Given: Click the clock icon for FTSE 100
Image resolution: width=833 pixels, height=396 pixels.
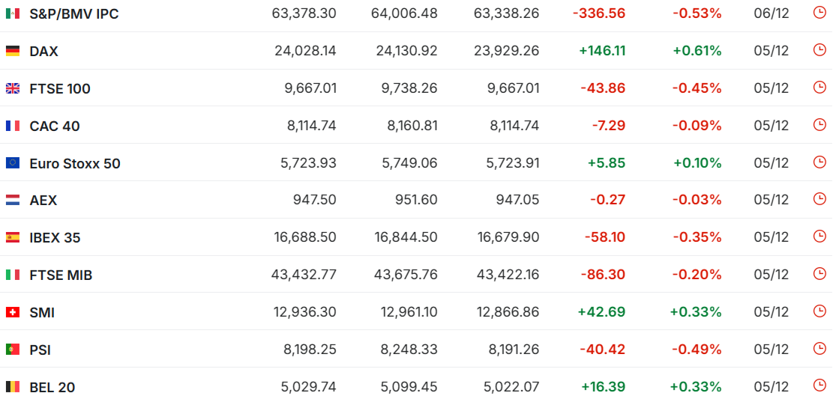Looking at the screenshot, I should 820,88.
